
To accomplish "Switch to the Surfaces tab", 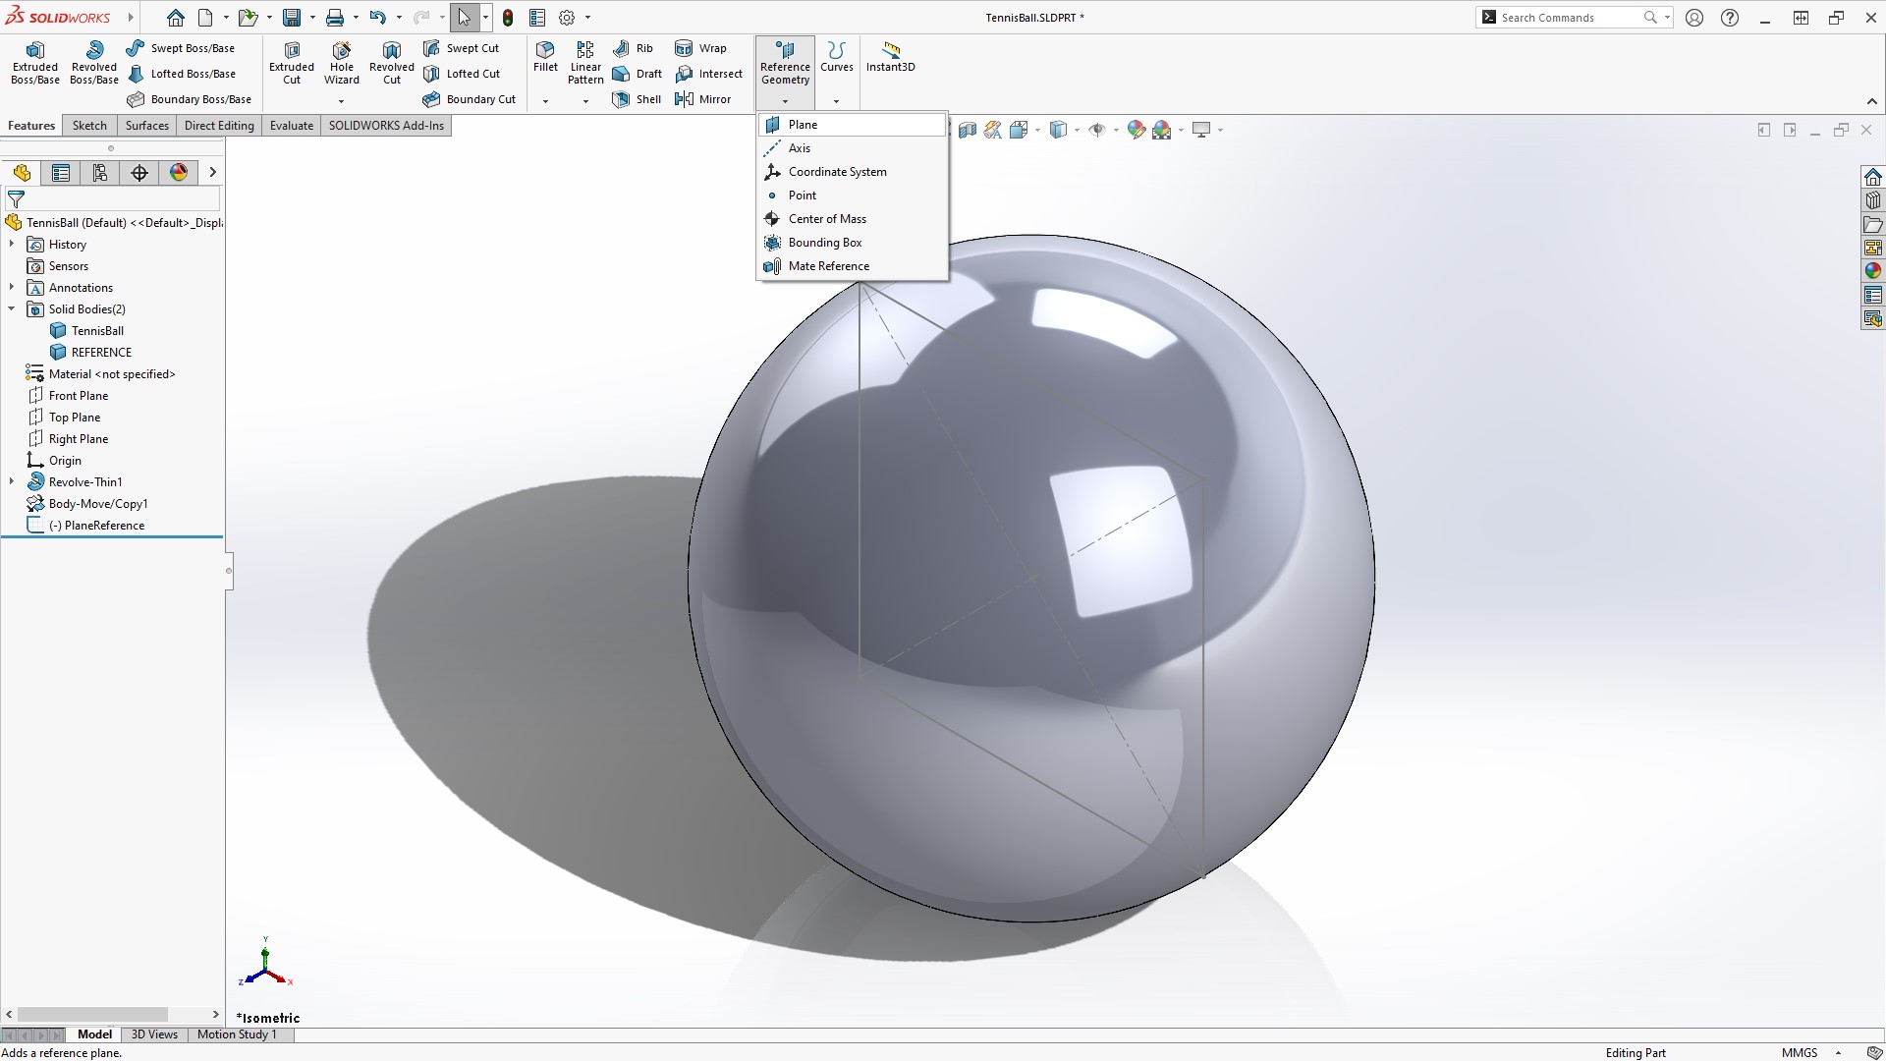I will pyautogui.click(x=146, y=126).
